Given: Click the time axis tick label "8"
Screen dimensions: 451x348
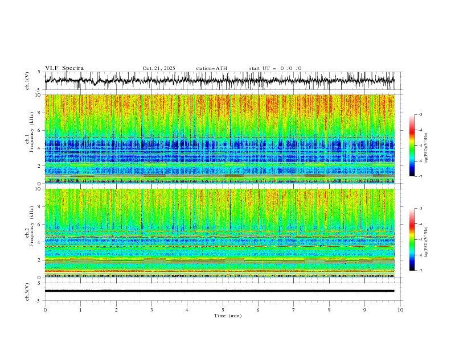Looking at the screenshot, I should pos(329,310).
